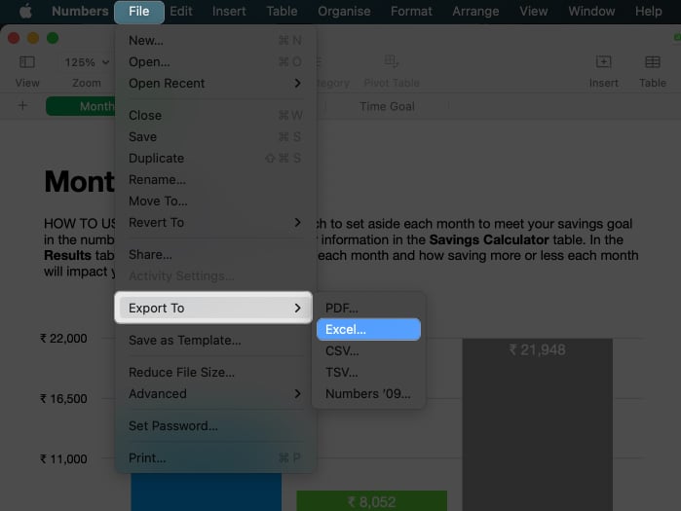
Task: Open the Help menu
Action: pos(649,12)
